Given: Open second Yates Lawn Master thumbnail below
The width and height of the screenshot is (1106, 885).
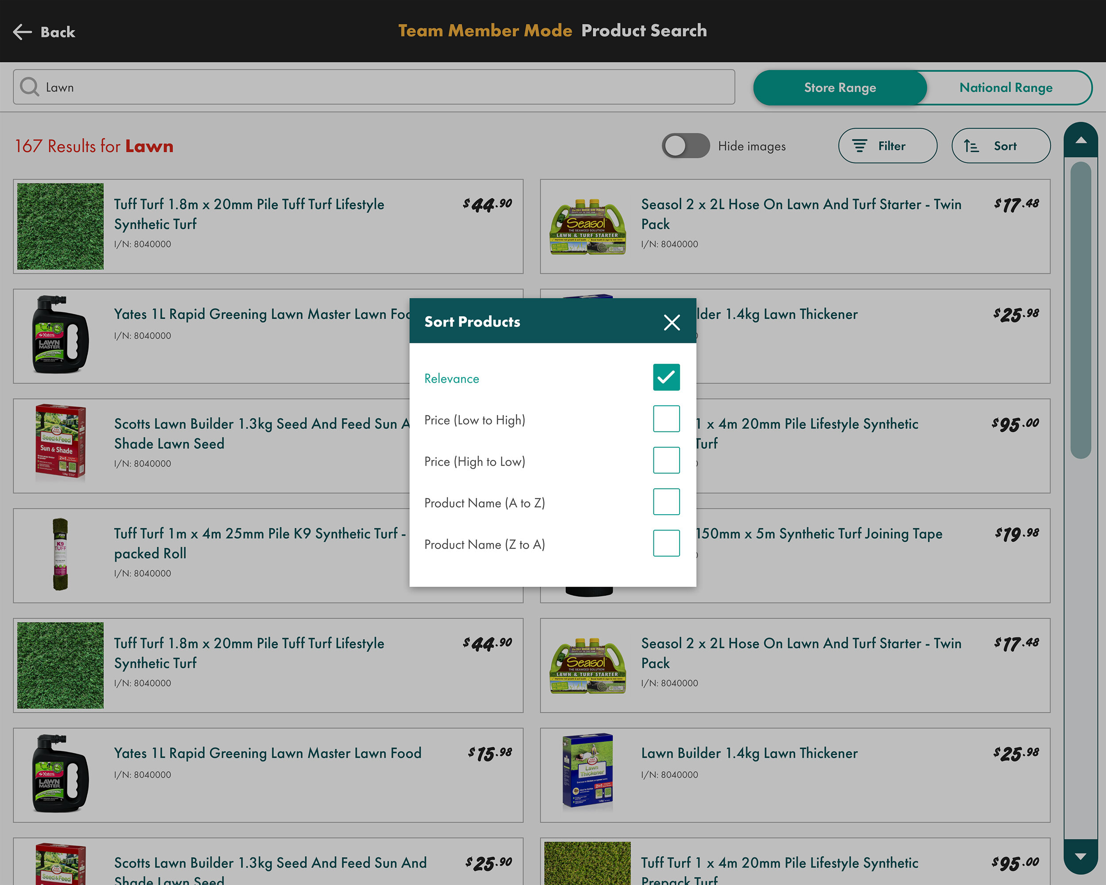Looking at the screenshot, I should [61, 774].
